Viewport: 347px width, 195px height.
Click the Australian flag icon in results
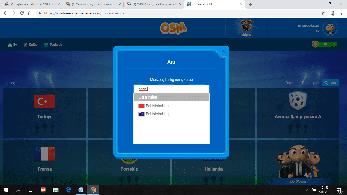pos(141,114)
